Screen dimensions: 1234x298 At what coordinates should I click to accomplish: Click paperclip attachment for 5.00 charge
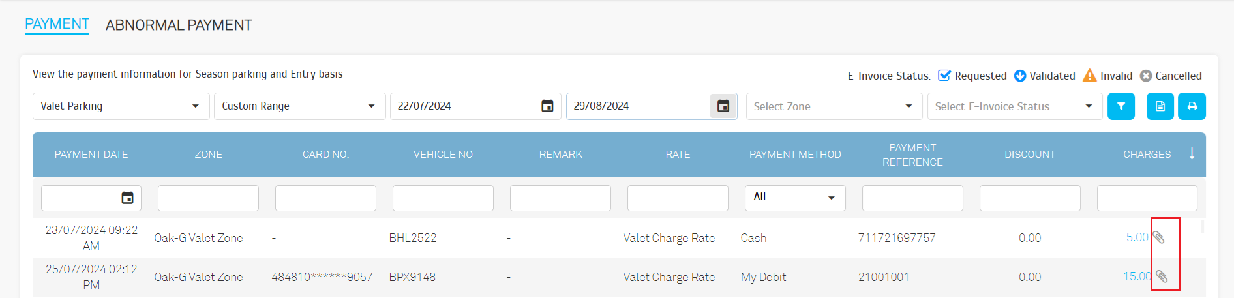tap(1159, 237)
